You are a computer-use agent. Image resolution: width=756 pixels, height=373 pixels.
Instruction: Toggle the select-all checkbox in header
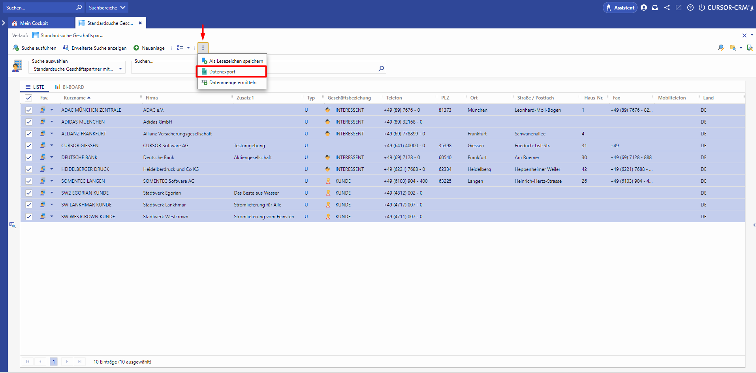28,98
